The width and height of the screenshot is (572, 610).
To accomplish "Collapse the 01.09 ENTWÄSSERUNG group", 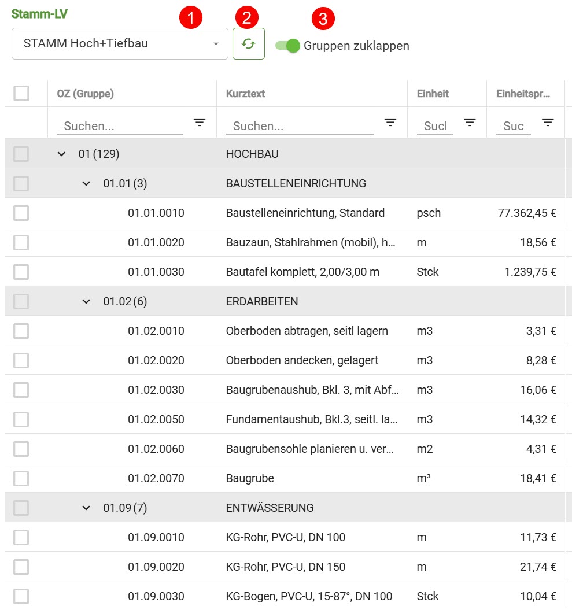I will (x=86, y=508).
